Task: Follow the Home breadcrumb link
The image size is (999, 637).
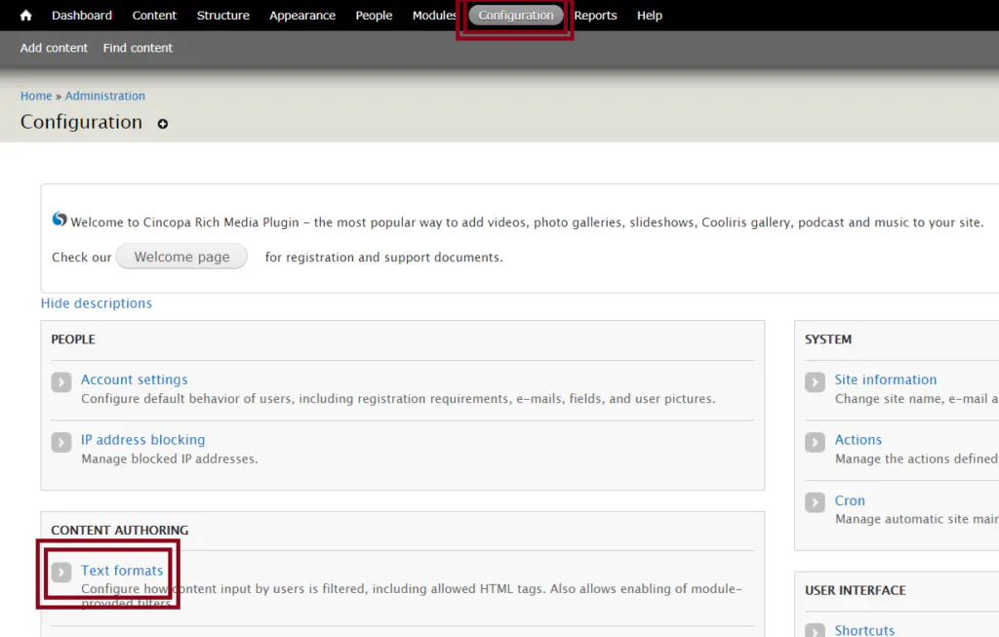Action: [36, 96]
